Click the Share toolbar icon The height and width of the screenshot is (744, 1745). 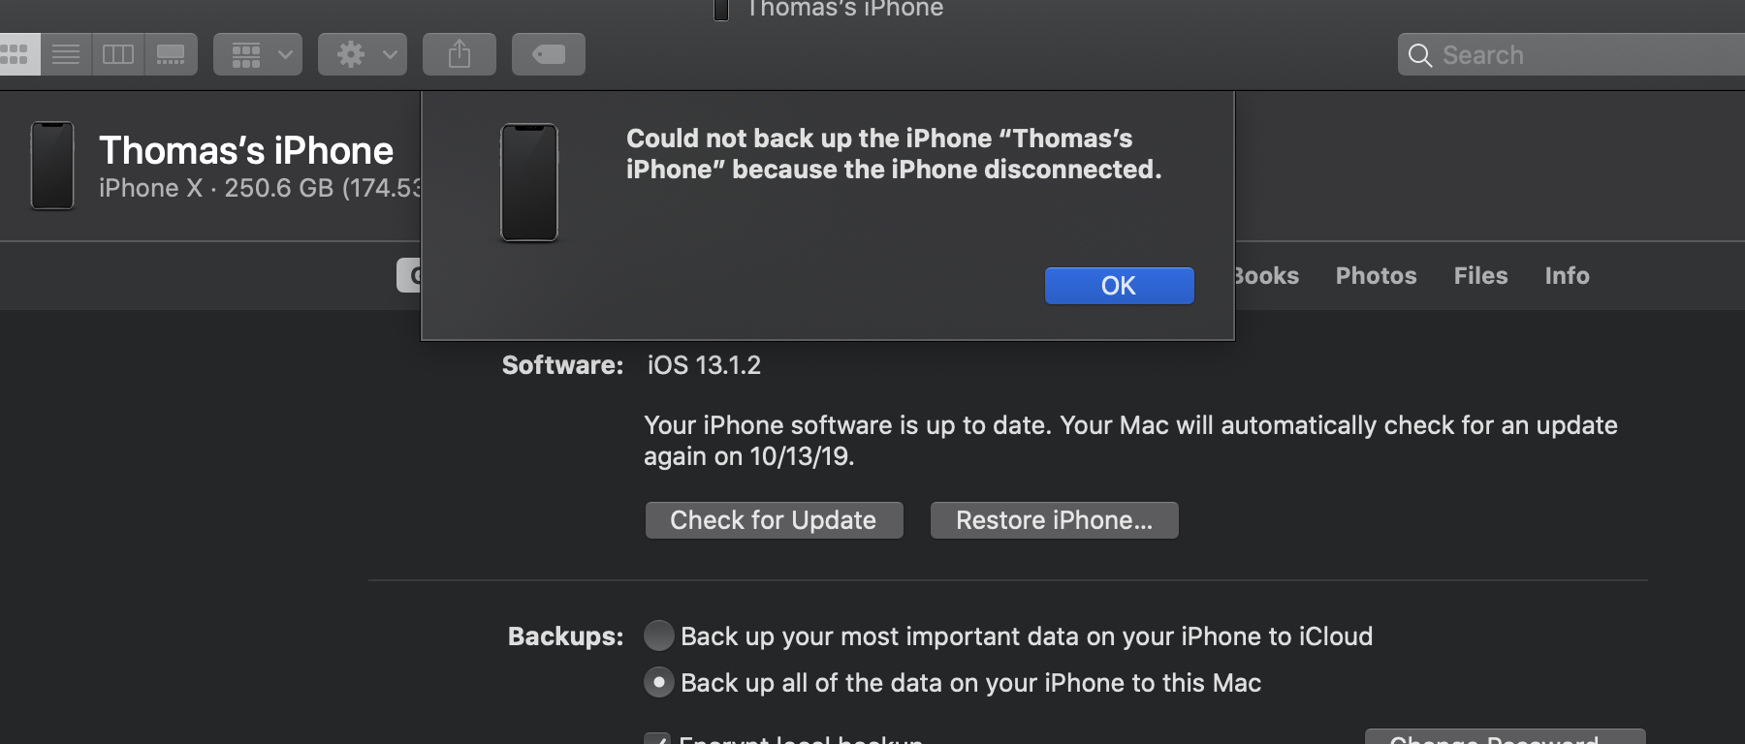pyautogui.click(x=460, y=54)
